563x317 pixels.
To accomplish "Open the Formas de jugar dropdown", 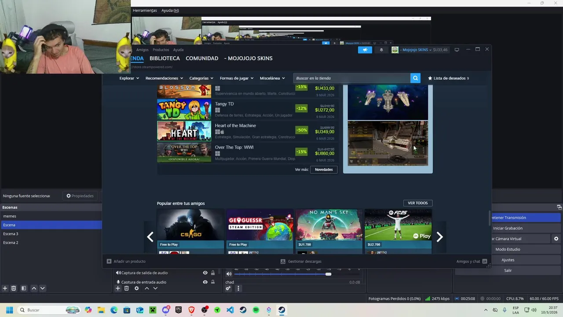I will (237, 78).
